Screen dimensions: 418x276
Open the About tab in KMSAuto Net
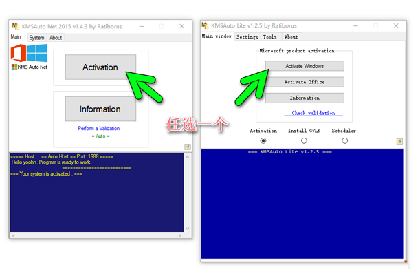56,38
